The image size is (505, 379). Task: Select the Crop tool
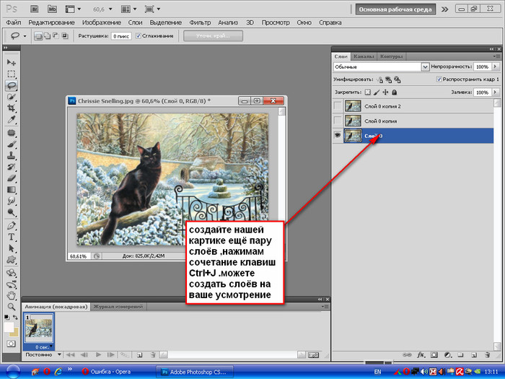(x=12, y=108)
